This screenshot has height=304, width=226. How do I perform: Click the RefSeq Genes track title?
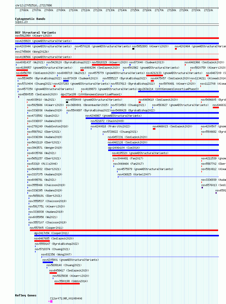click(26, 295)
